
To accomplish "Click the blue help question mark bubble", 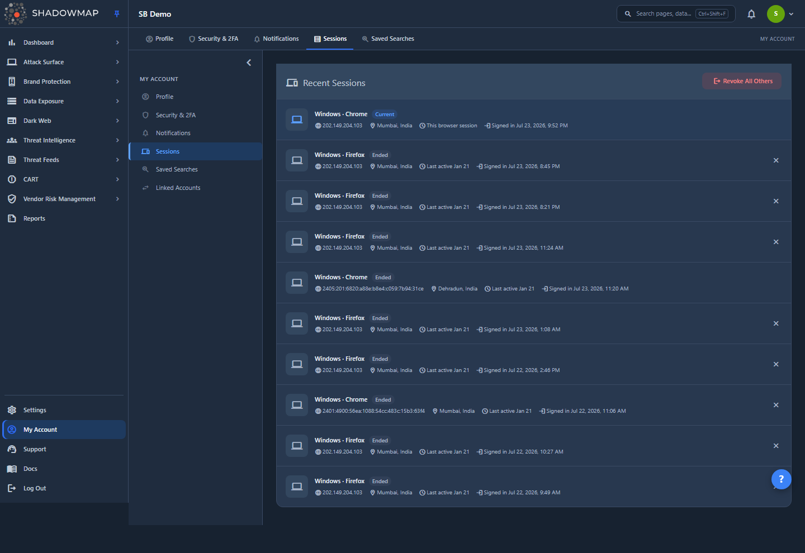I will tap(781, 479).
